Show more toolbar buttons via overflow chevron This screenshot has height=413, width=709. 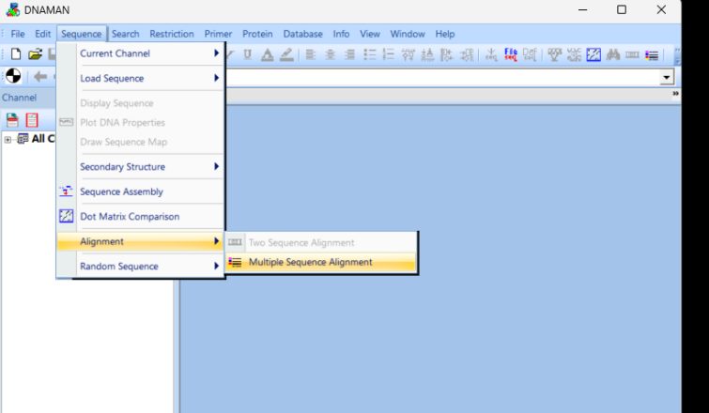[x=677, y=55]
